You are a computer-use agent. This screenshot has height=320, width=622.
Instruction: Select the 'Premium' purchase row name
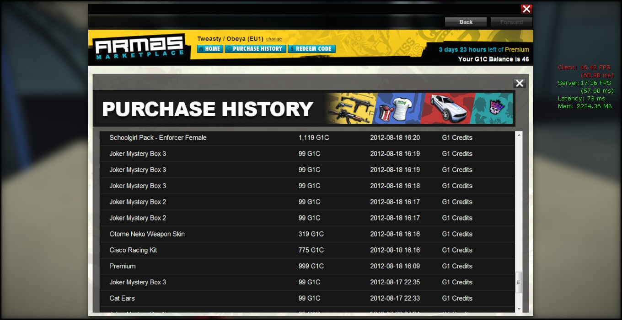pos(123,266)
